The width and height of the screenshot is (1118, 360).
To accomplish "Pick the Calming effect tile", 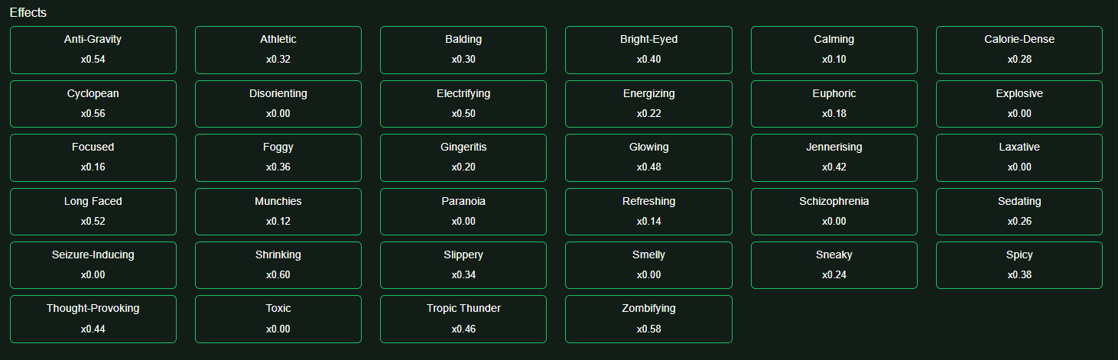I will click(x=834, y=50).
